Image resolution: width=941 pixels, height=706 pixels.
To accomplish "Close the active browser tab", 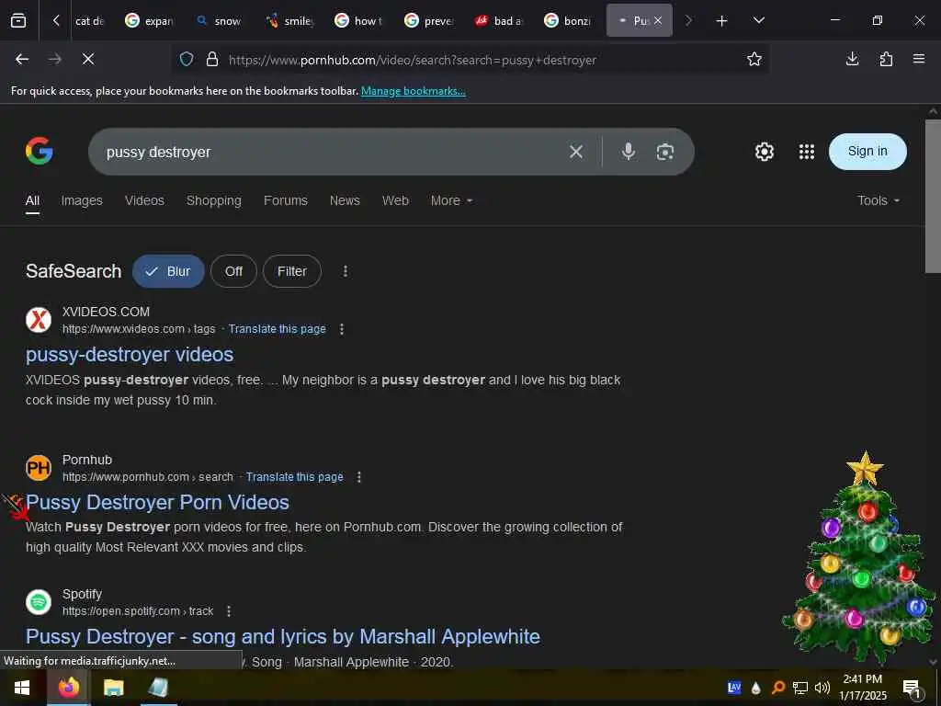I will click(658, 20).
